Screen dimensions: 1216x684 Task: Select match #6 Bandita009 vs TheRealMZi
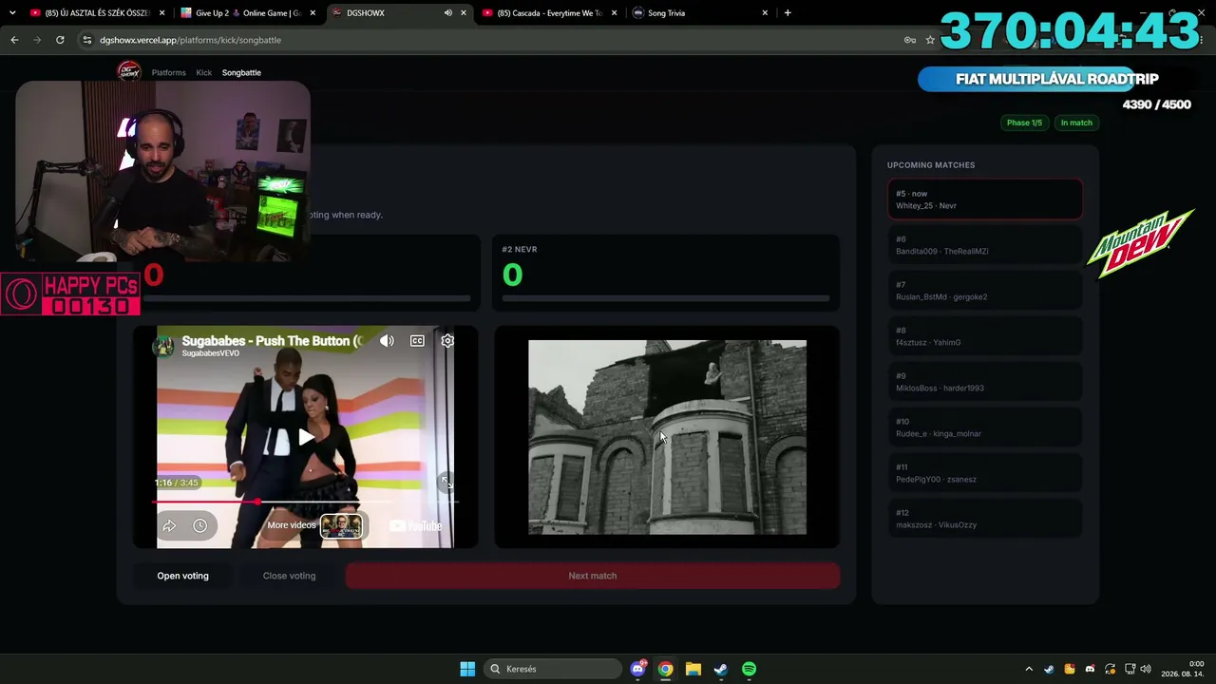pos(985,245)
